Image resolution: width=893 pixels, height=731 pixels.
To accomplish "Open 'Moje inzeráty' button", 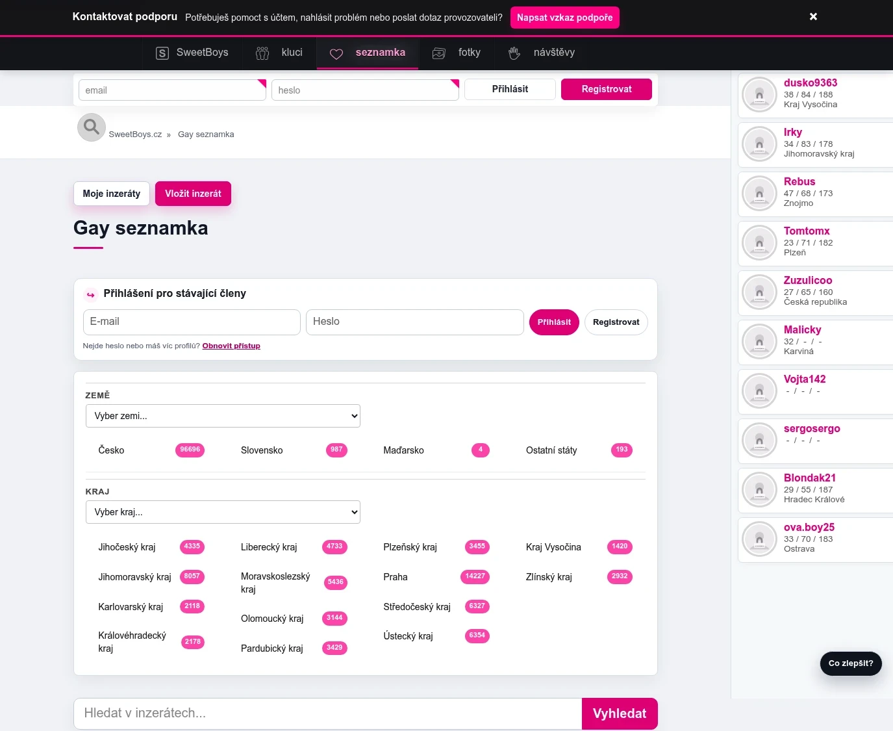I will 112,194.
